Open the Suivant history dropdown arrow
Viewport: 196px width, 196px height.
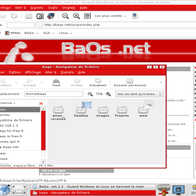[x=42, y=82]
